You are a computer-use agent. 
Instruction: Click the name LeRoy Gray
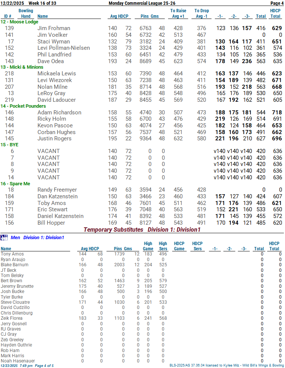(x=51, y=93)
